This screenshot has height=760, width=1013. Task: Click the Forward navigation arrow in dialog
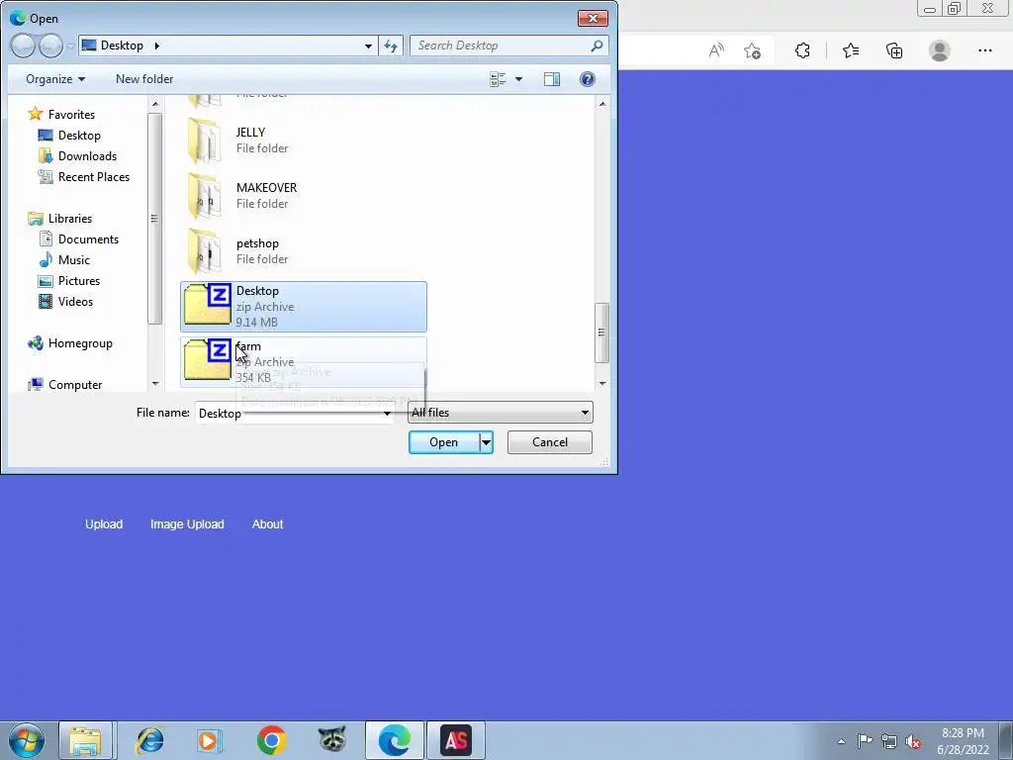[x=50, y=46]
